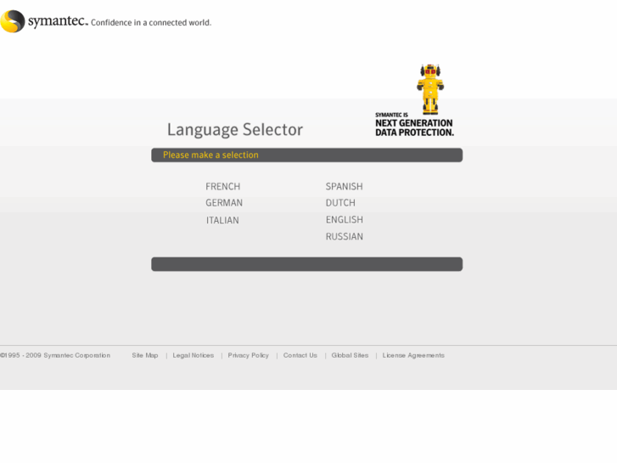Open Global Sites link
Viewport: 617px width, 463px height.
(350, 355)
